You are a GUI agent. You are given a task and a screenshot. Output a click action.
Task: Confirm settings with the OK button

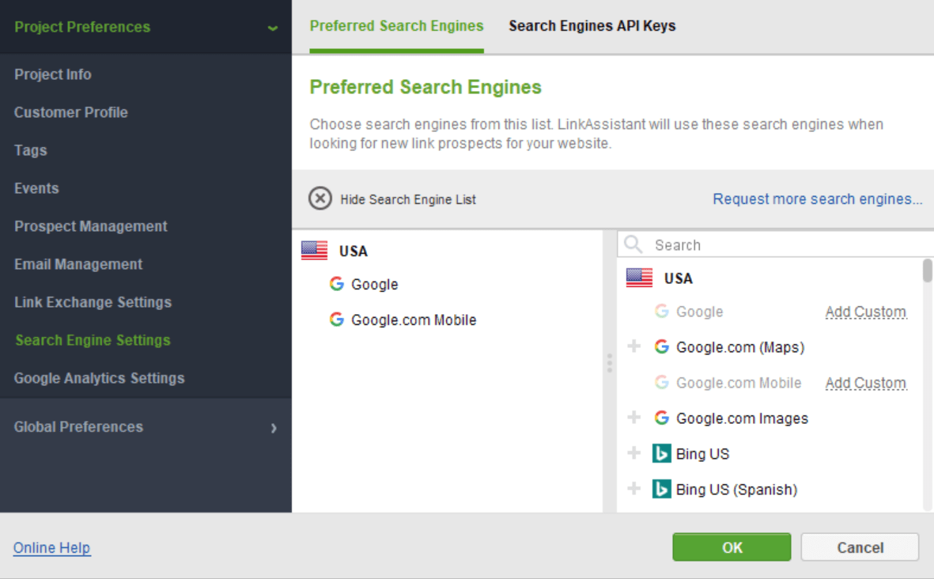pos(731,547)
